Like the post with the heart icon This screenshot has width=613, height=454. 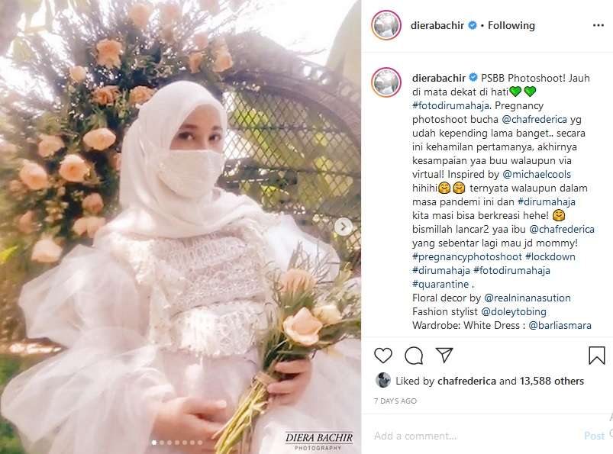[x=382, y=356]
